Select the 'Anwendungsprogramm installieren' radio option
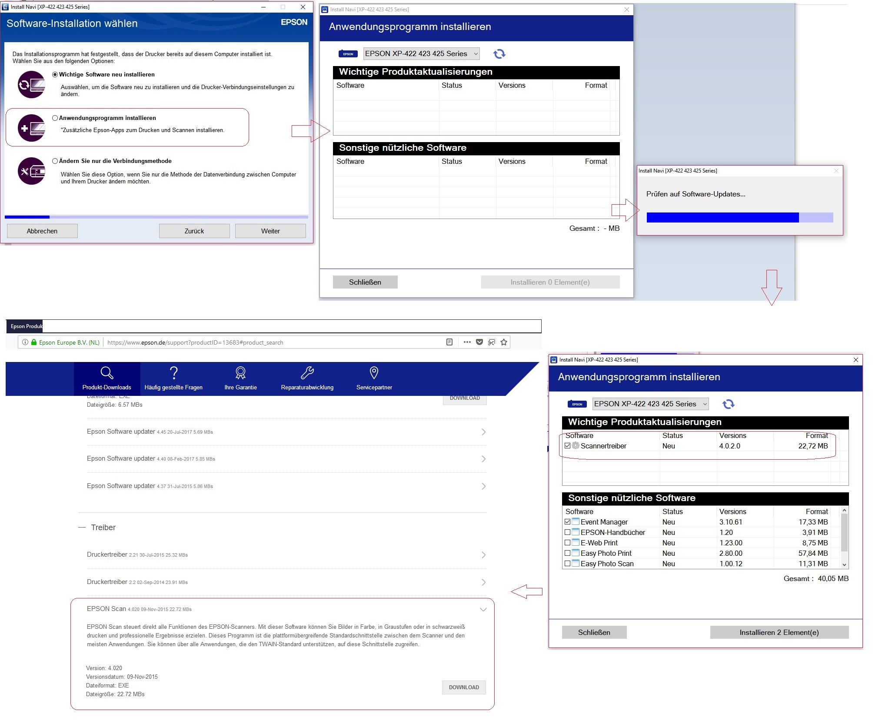Image resolution: width=882 pixels, height=727 pixels. (x=55, y=118)
